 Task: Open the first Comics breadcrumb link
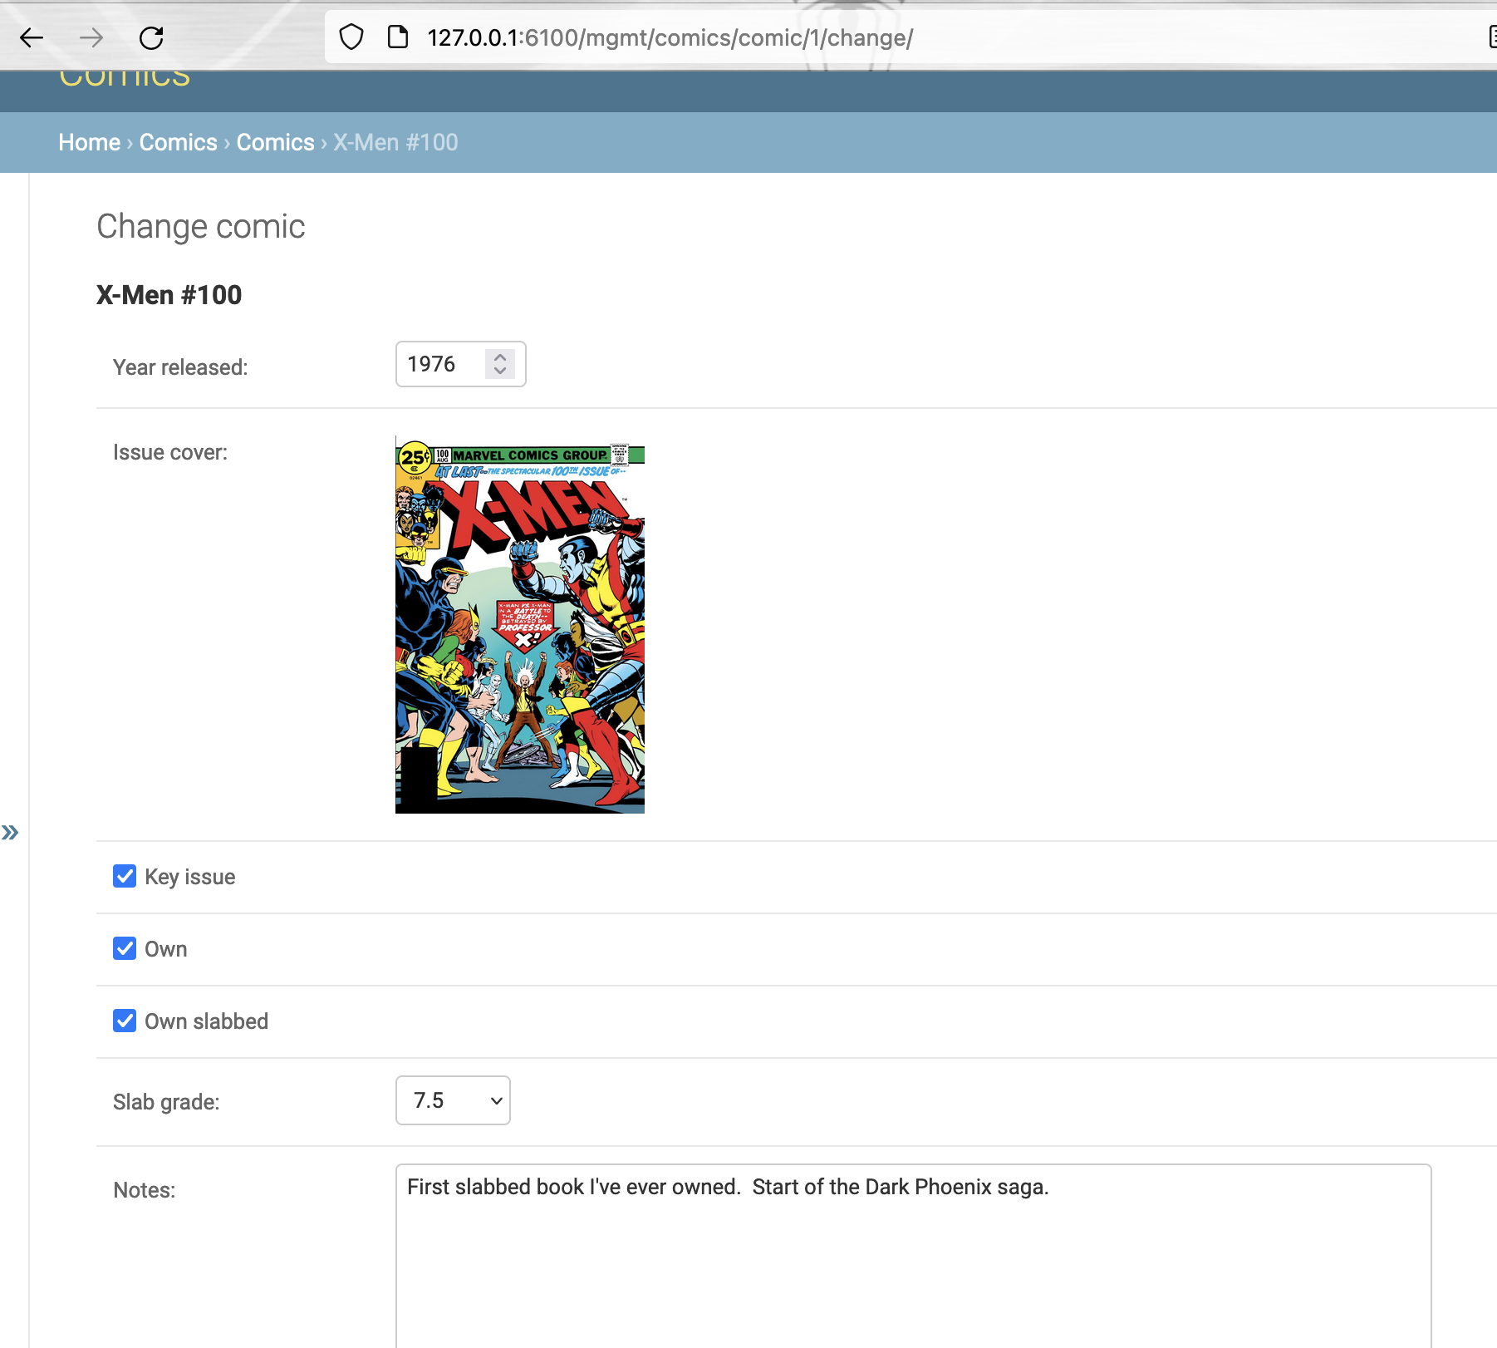click(x=178, y=143)
